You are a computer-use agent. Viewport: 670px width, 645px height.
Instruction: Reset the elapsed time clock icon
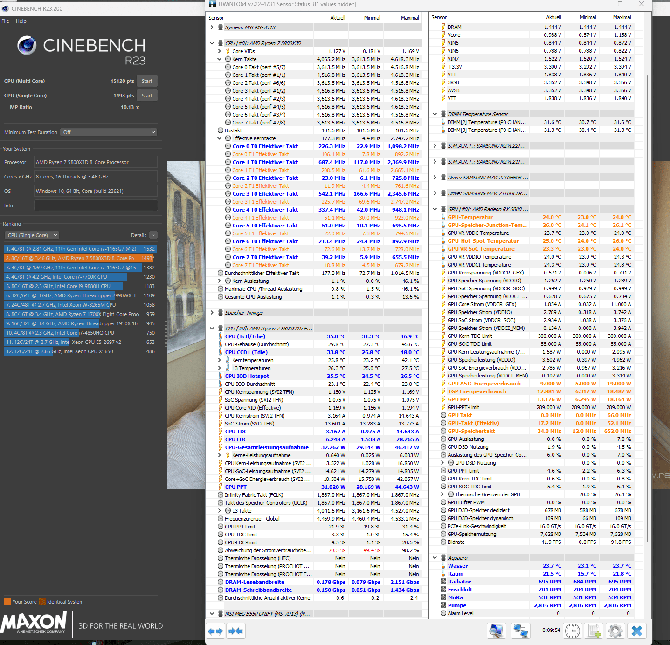click(573, 631)
